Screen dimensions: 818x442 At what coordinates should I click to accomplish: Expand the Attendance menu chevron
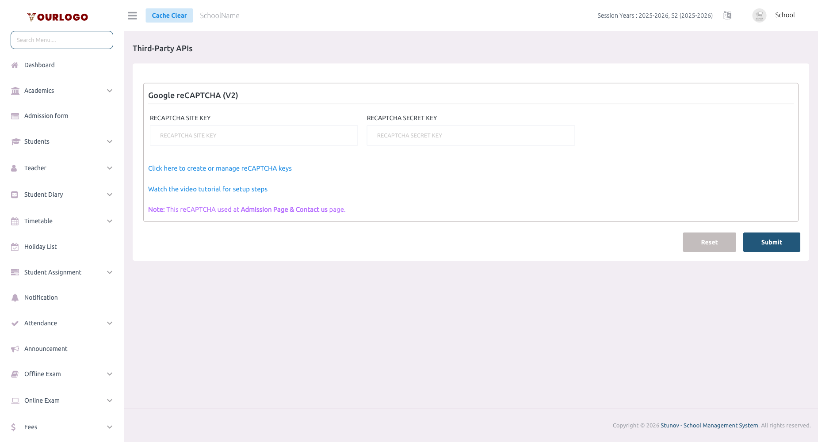coord(109,323)
